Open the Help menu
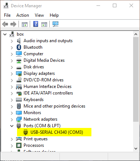Screen dimensions: 140x161 point(54,15)
